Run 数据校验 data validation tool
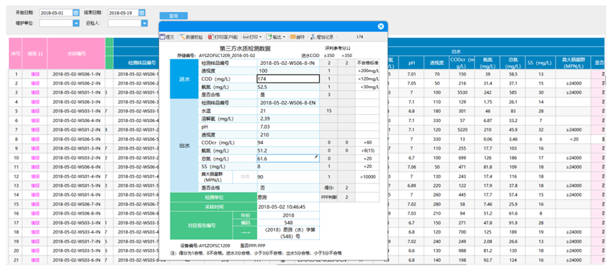 (182, 37)
